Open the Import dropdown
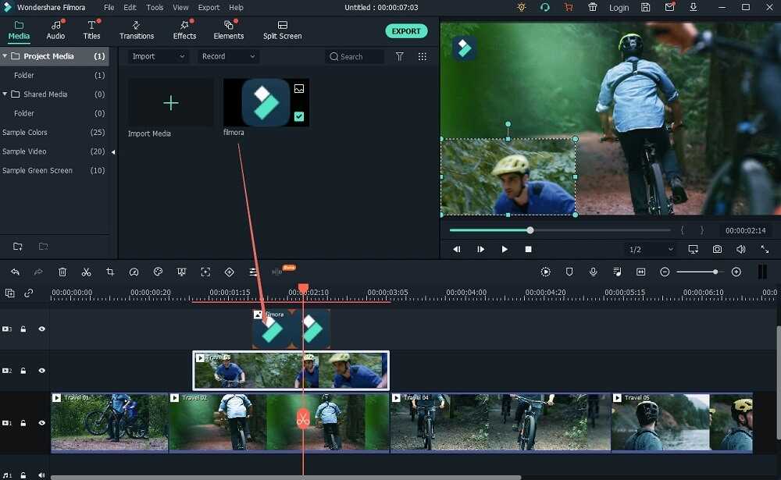 [159, 56]
